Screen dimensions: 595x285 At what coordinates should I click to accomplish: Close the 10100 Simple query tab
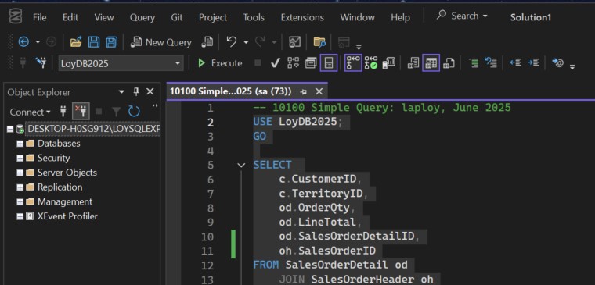pos(319,91)
